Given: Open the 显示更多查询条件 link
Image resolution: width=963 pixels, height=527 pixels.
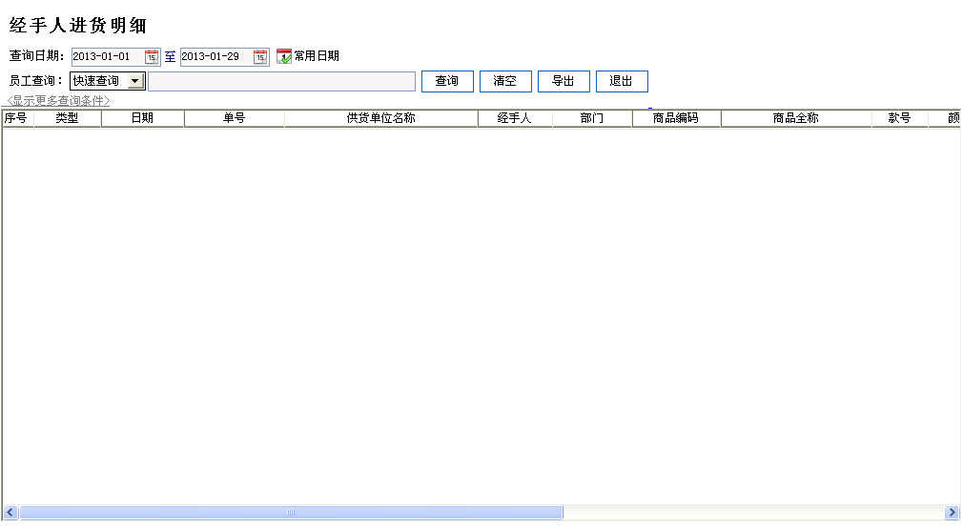Looking at the screenshot, I should point(58,101).
